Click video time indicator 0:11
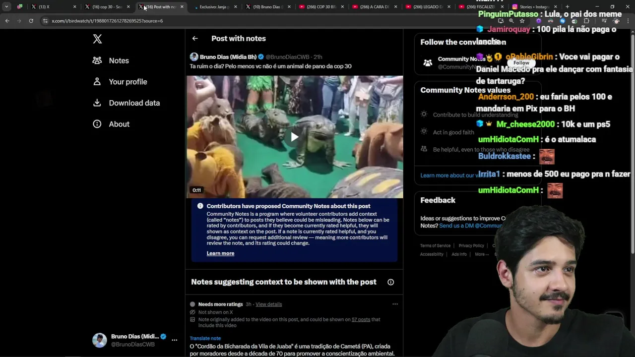635x357 pixels. [x=197, y=190]
